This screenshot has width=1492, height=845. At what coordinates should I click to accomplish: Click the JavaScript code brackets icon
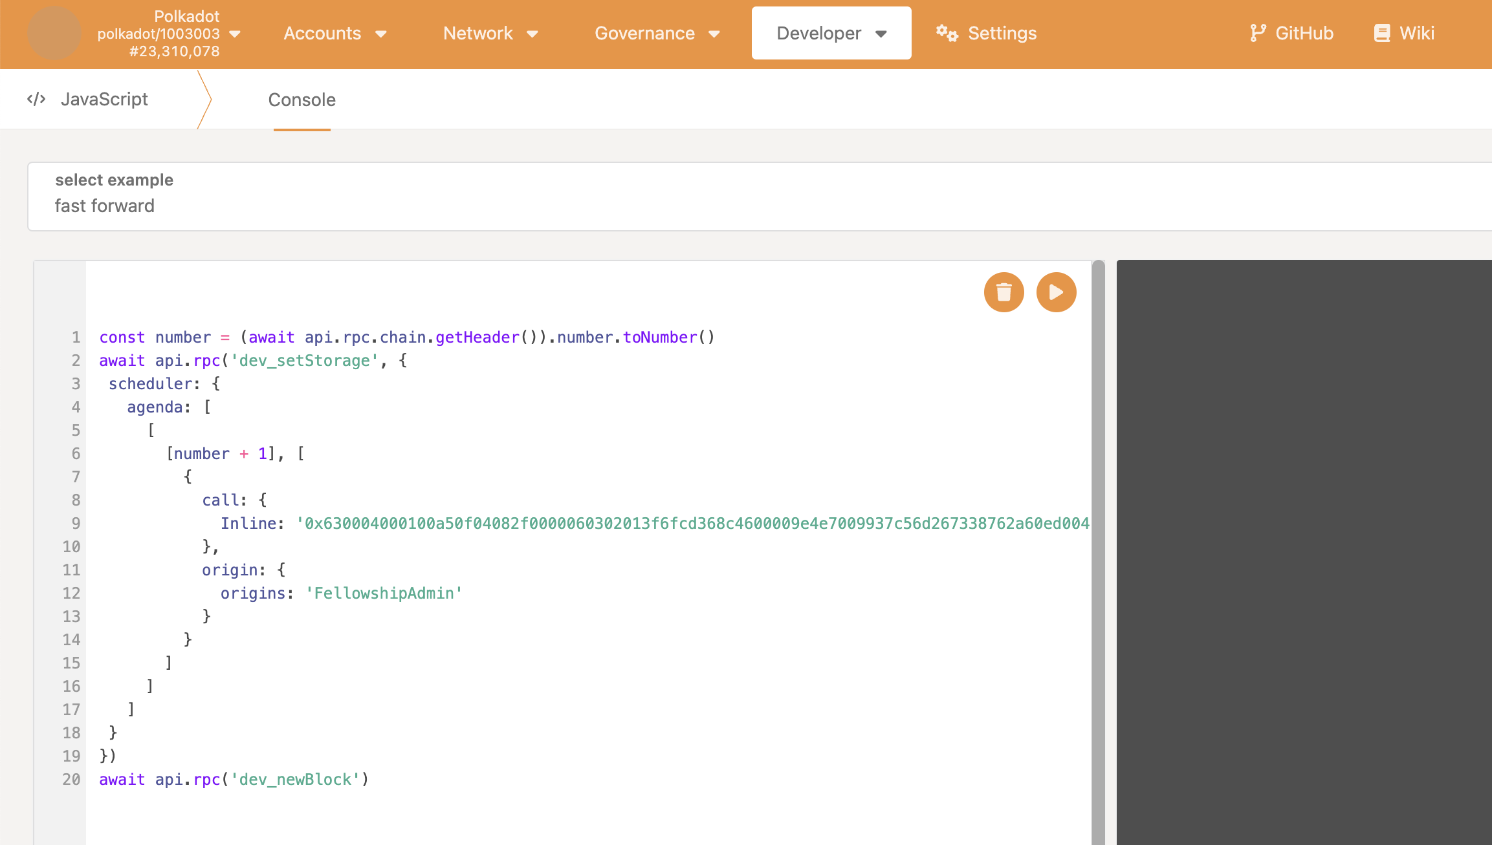tap(36, 99)
